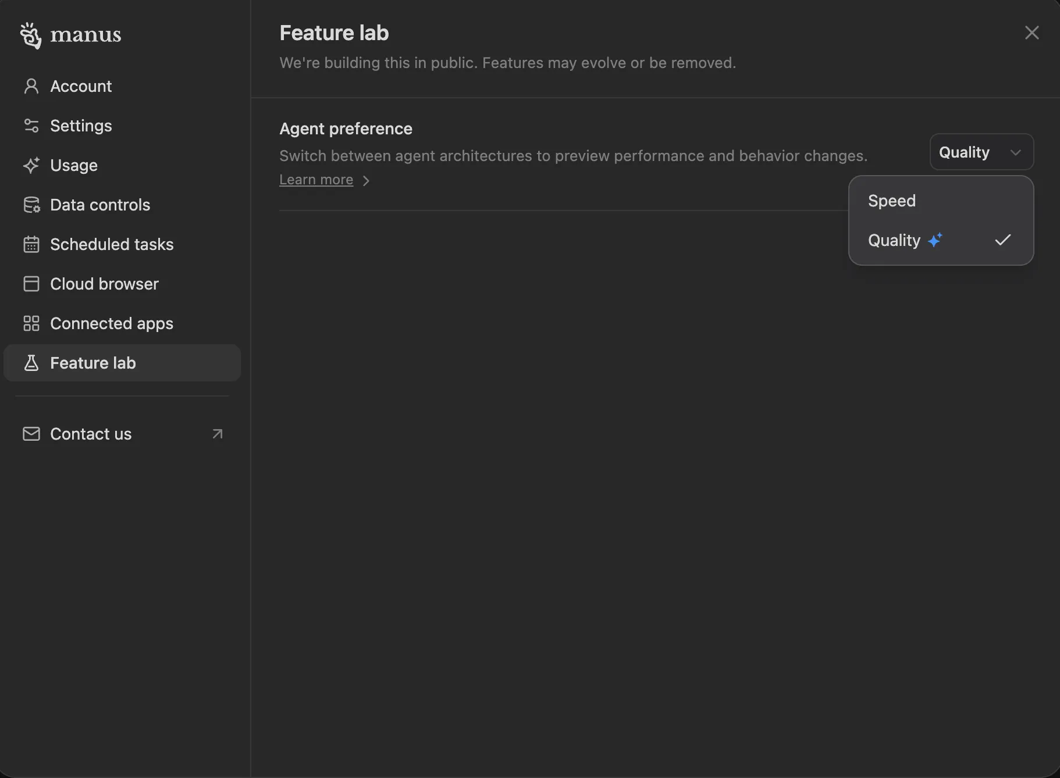Click the Usage sparkle icon
Image resolution: width=1060 pixels, height=778 pixels.
[x=31, y=165]
